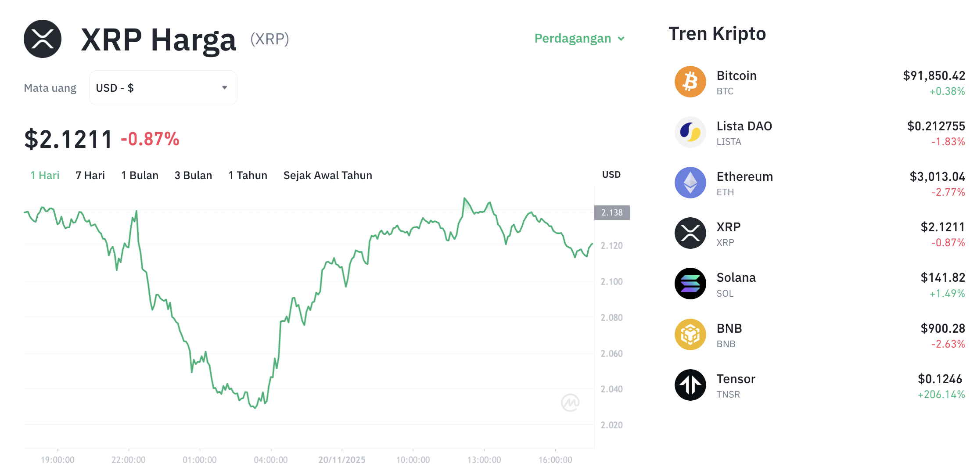Click the currency dropdown arrow
Viewport: 970px width, 467px height.
coord(224,87)
